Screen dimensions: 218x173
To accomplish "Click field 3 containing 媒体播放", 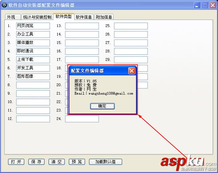I will point(33,43).
